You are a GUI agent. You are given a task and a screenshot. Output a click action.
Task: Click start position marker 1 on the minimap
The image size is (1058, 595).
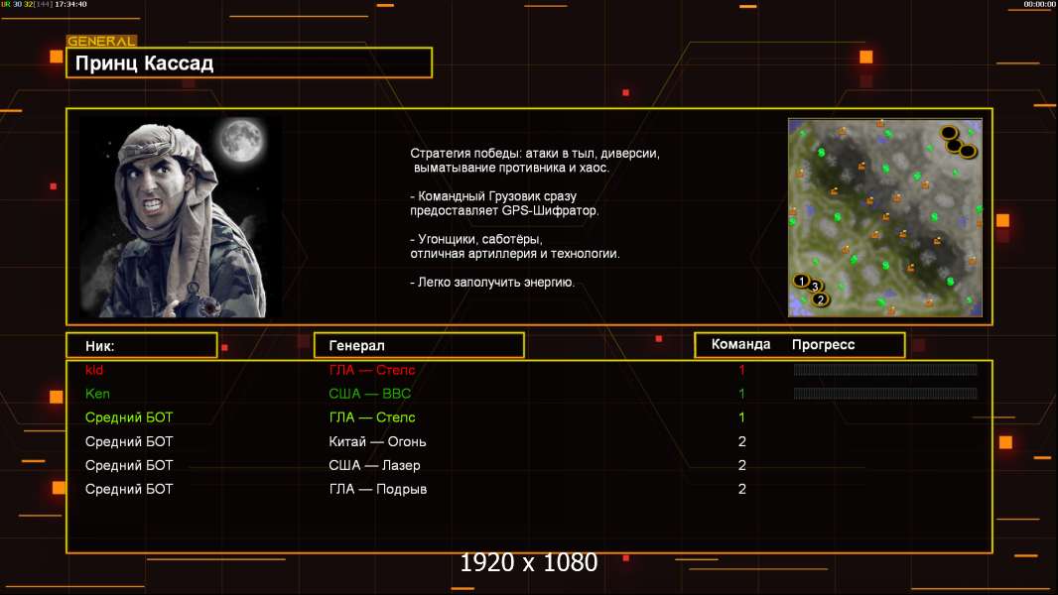[x=801, y=281]
